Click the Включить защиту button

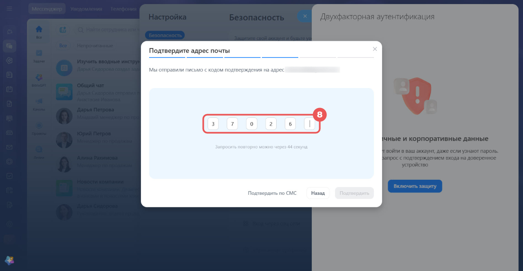point(415,186)
